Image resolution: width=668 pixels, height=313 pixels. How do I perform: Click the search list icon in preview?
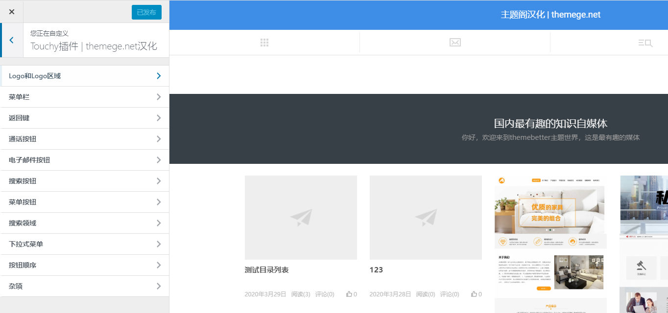click(x=645, y=43)
